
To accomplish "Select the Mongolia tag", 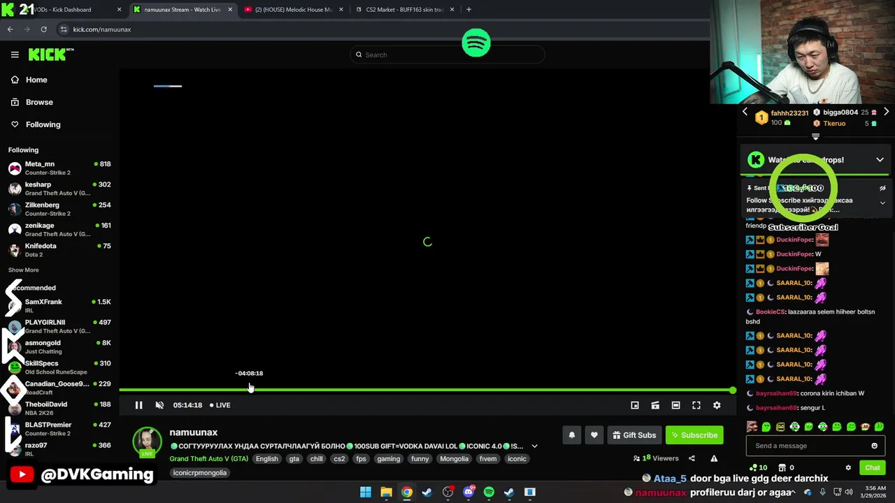I will 454,459.
